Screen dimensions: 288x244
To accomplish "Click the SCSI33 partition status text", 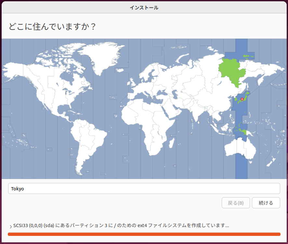I will coord(121,225).
